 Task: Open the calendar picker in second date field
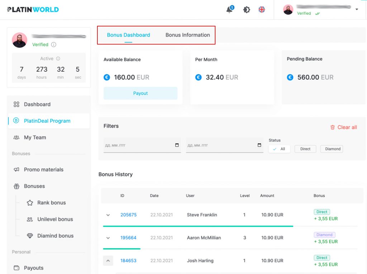[259, 145]
